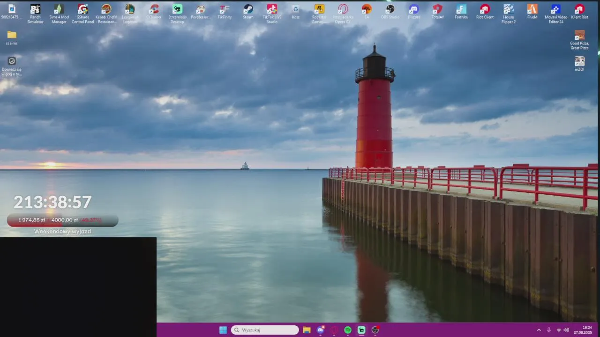
Task: Open CCleaner from the desktop
Action: (154, 12)
